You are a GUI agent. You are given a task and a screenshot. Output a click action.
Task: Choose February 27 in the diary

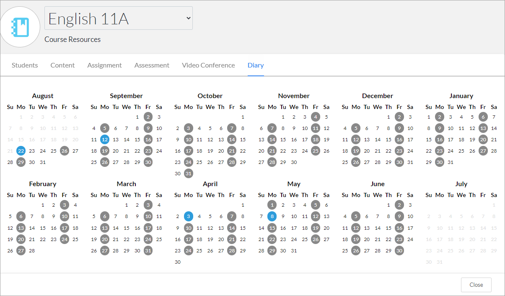[x=21, y=251]
